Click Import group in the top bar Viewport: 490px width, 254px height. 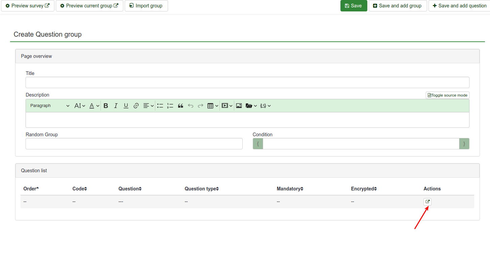146,6
